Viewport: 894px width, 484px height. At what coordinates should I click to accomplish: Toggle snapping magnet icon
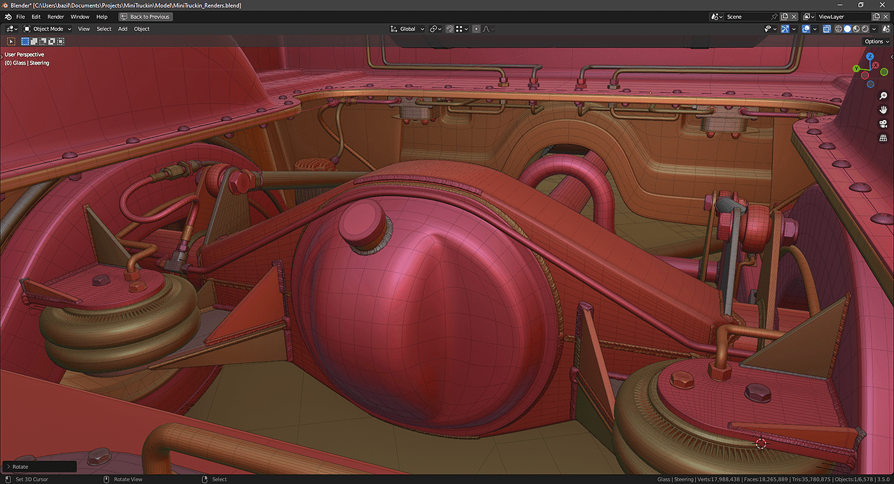[450, 29]
